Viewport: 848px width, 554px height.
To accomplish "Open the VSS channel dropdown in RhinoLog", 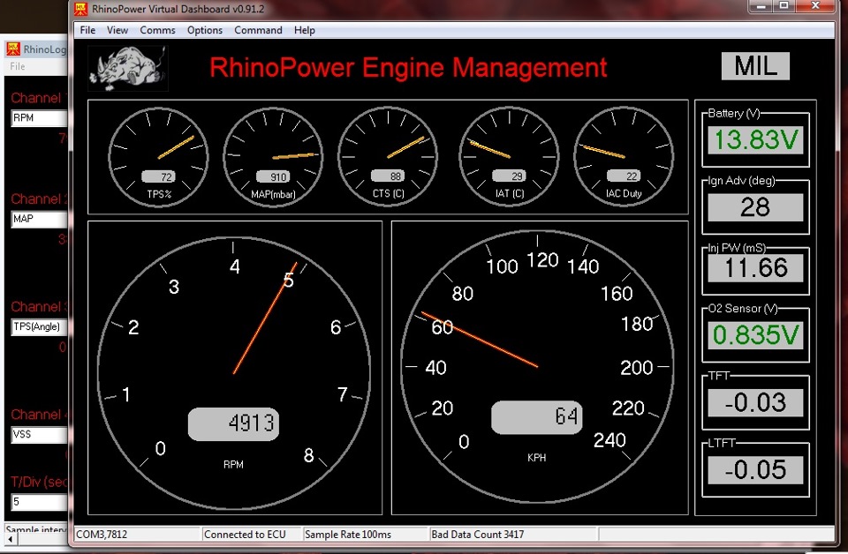I will pos(39,434).
